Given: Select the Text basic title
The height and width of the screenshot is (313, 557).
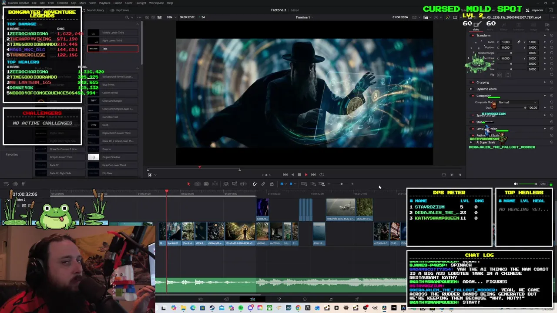Looking at the screenshot, I should click(113, 49).
